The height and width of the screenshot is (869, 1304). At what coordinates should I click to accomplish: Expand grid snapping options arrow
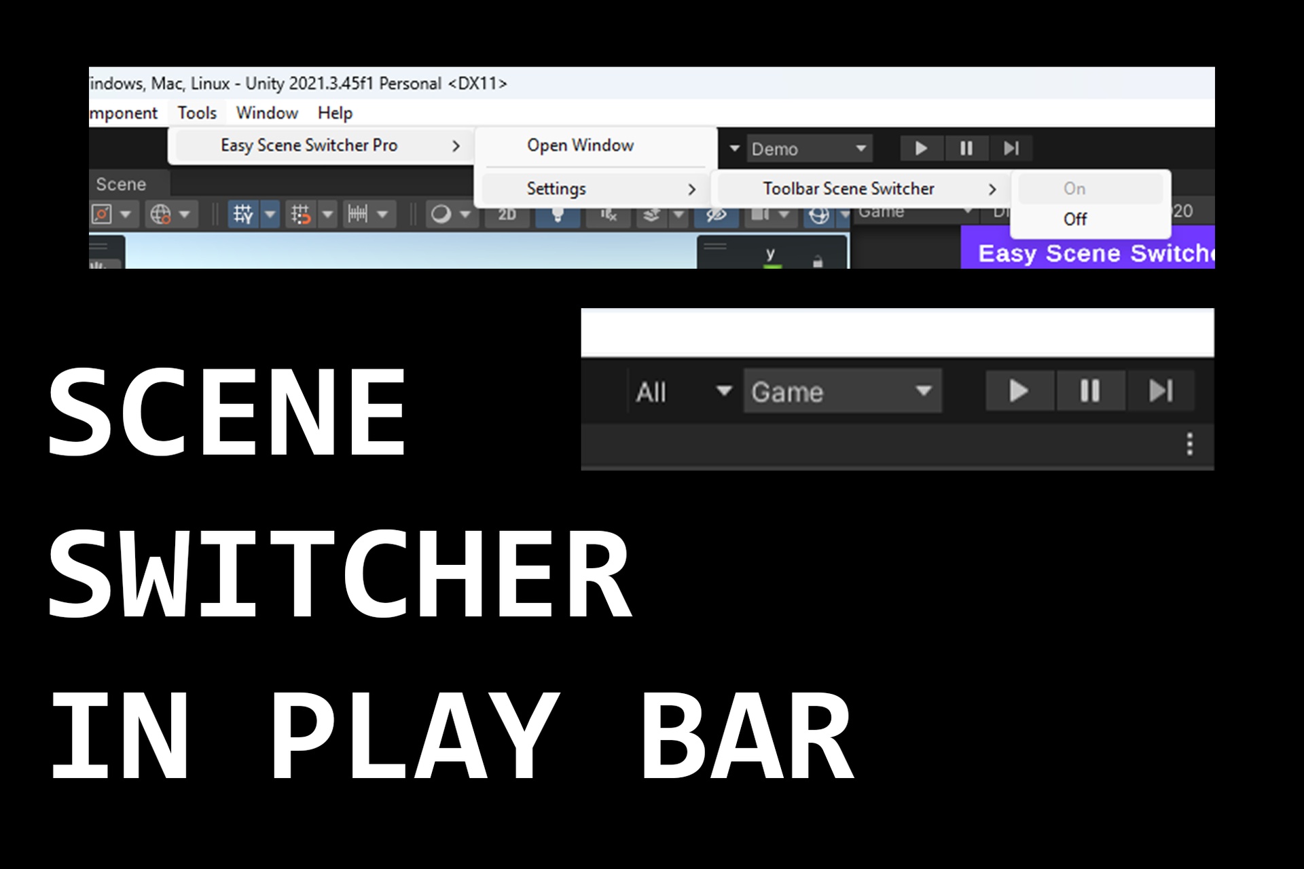pos(327,215)
